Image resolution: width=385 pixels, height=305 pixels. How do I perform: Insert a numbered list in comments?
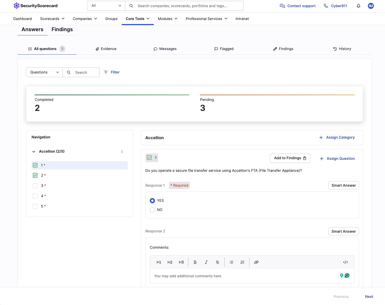coord(242,262)
